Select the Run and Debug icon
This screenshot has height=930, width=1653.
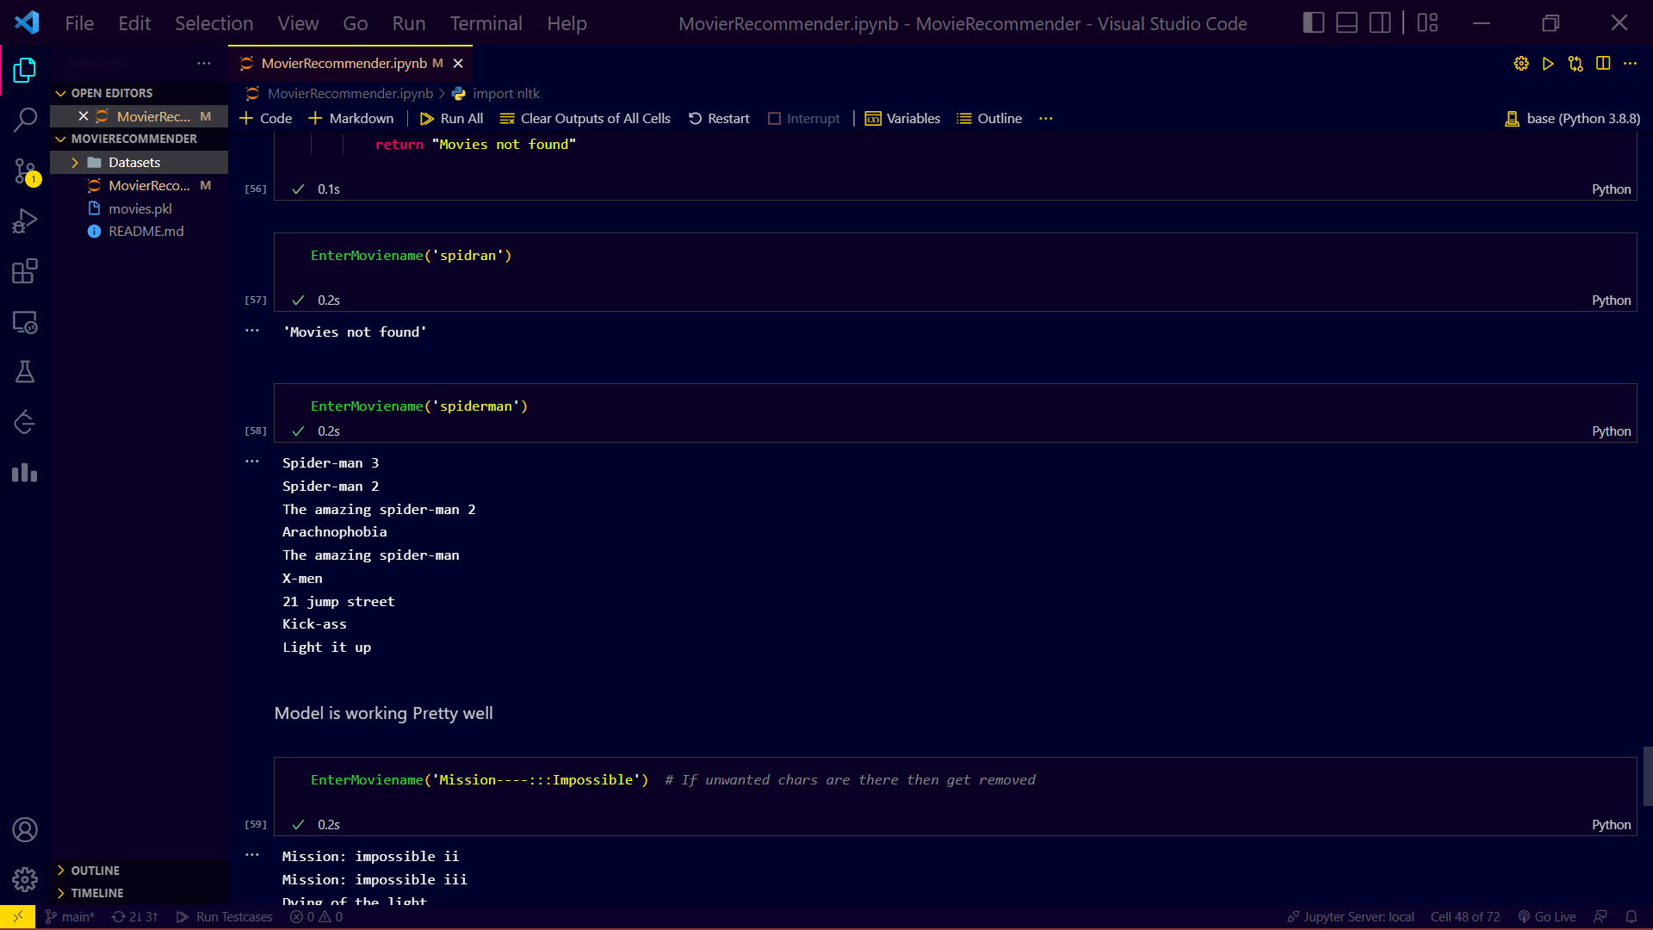25,220
